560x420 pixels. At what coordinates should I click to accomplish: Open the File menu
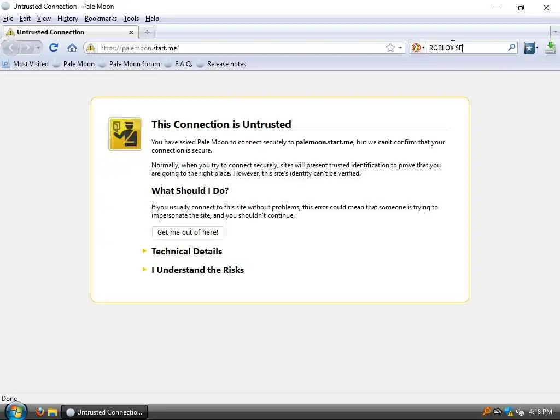(x=8, y=19)
